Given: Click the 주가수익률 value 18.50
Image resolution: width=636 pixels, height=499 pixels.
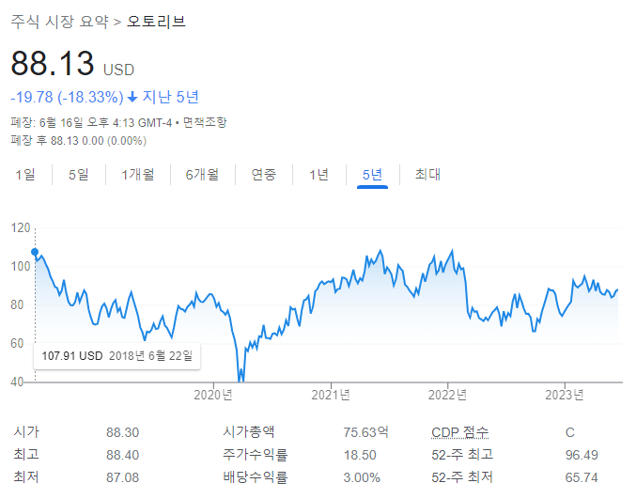Looking at the screenshot, I should click(360, 455).
